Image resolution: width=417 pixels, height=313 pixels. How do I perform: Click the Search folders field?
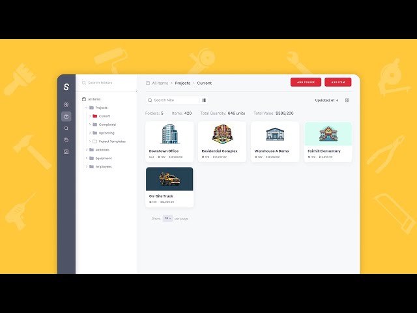click(106, 83)
